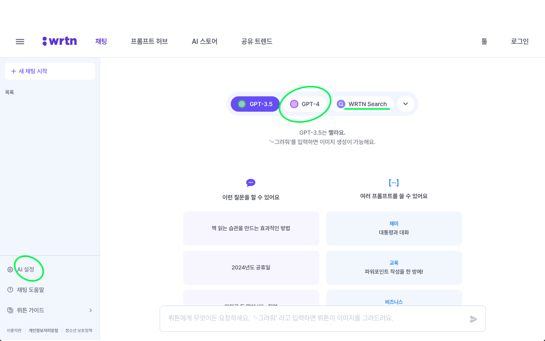Start a new chat with 새 채팅 시작
This screenshot has width=545, height=341.
pyautogui.click(x=50, y=71)
